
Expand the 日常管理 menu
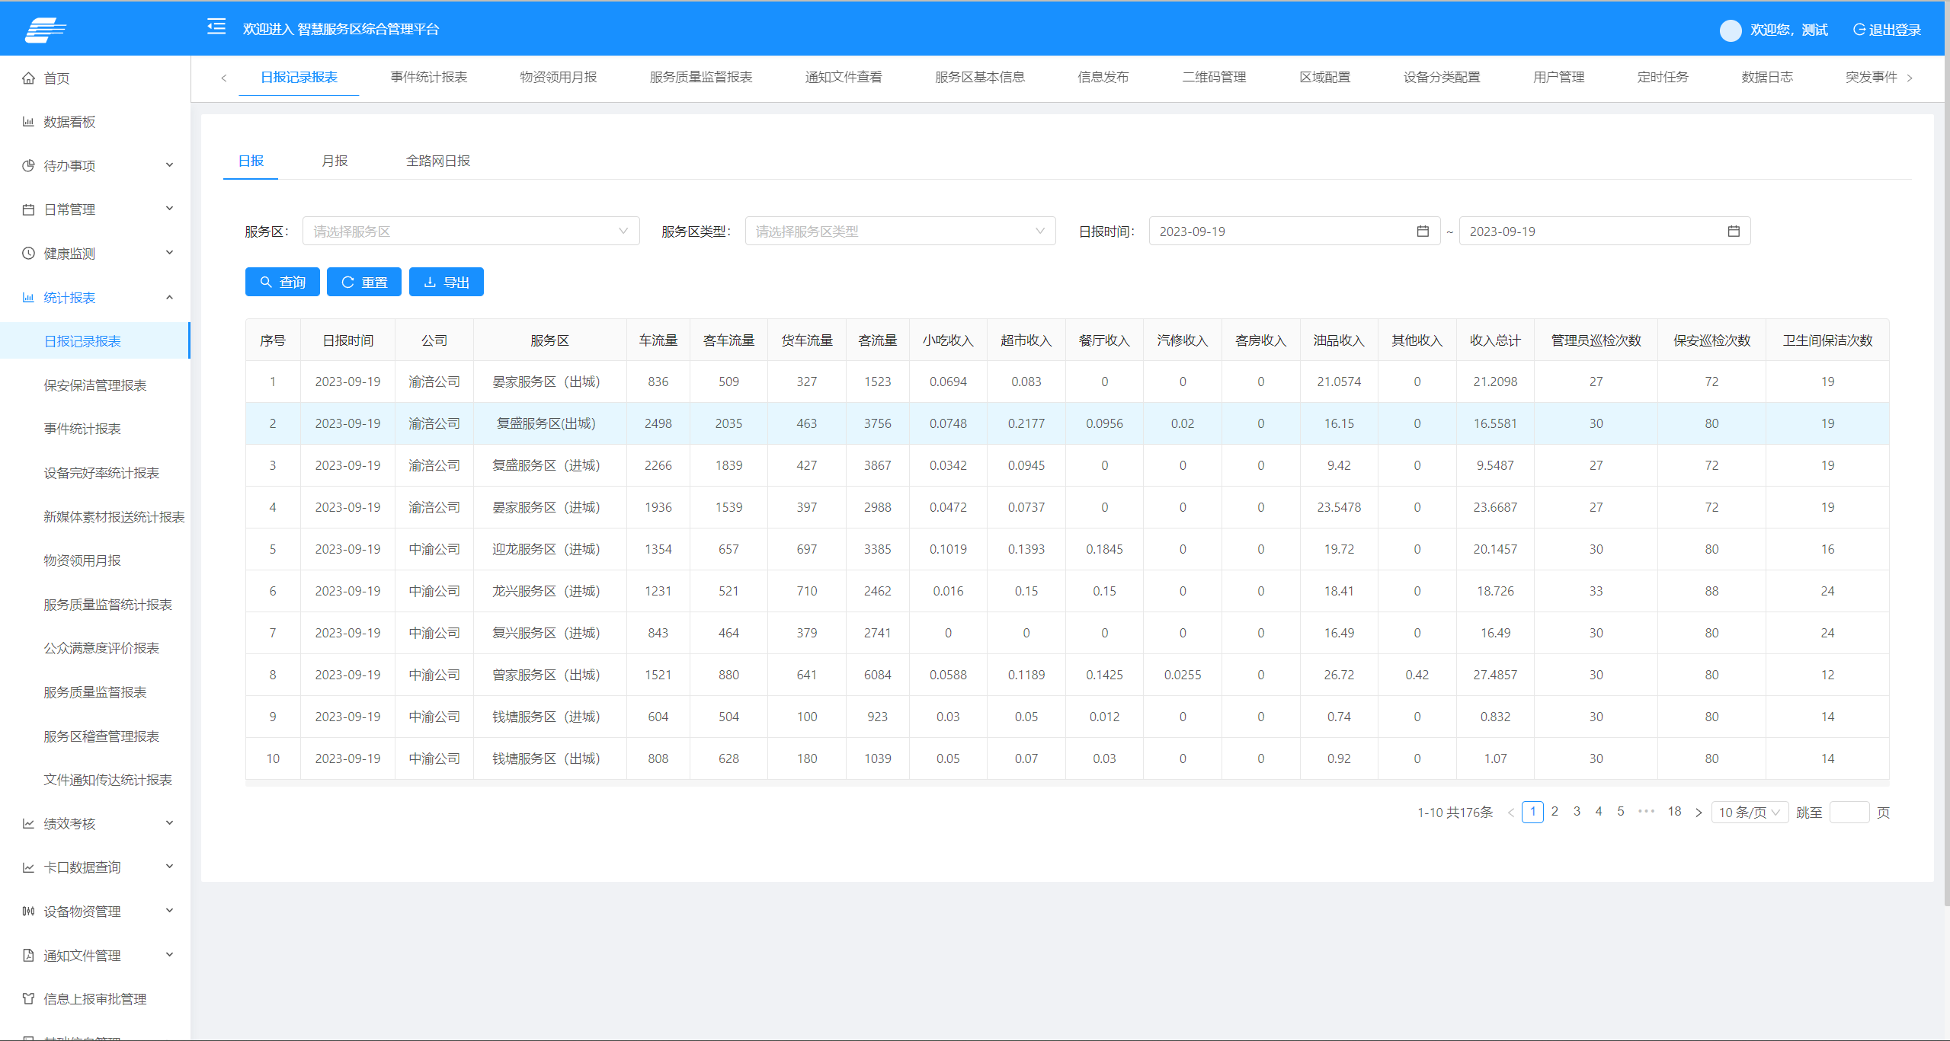click(x=95, y=209)
